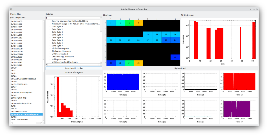Expand the RollingCounter tree node
The height and width of the screenshot is (136, 268).
point(50,59)
